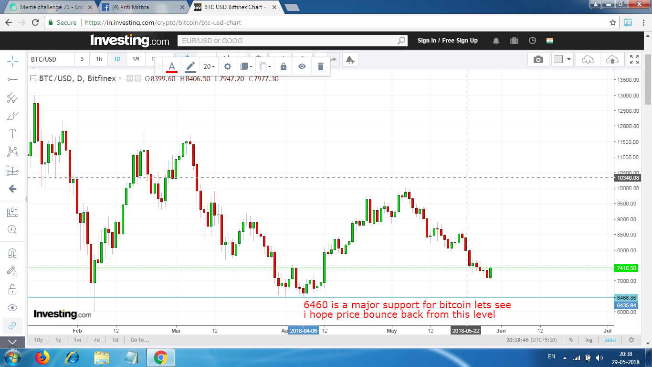Hide the selected text via eye icon
Screen dimensions: 652x367
302,66
